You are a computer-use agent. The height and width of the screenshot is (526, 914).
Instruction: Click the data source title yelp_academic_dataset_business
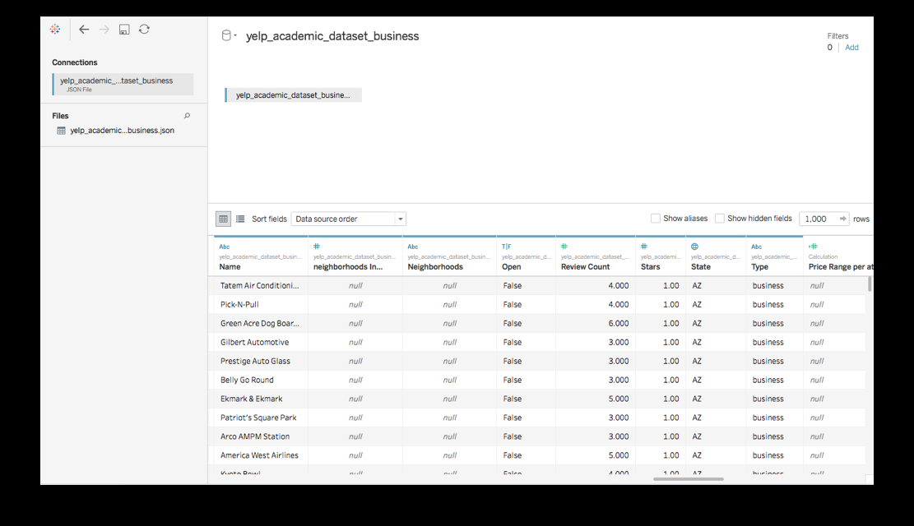click(x=332, y=36)
